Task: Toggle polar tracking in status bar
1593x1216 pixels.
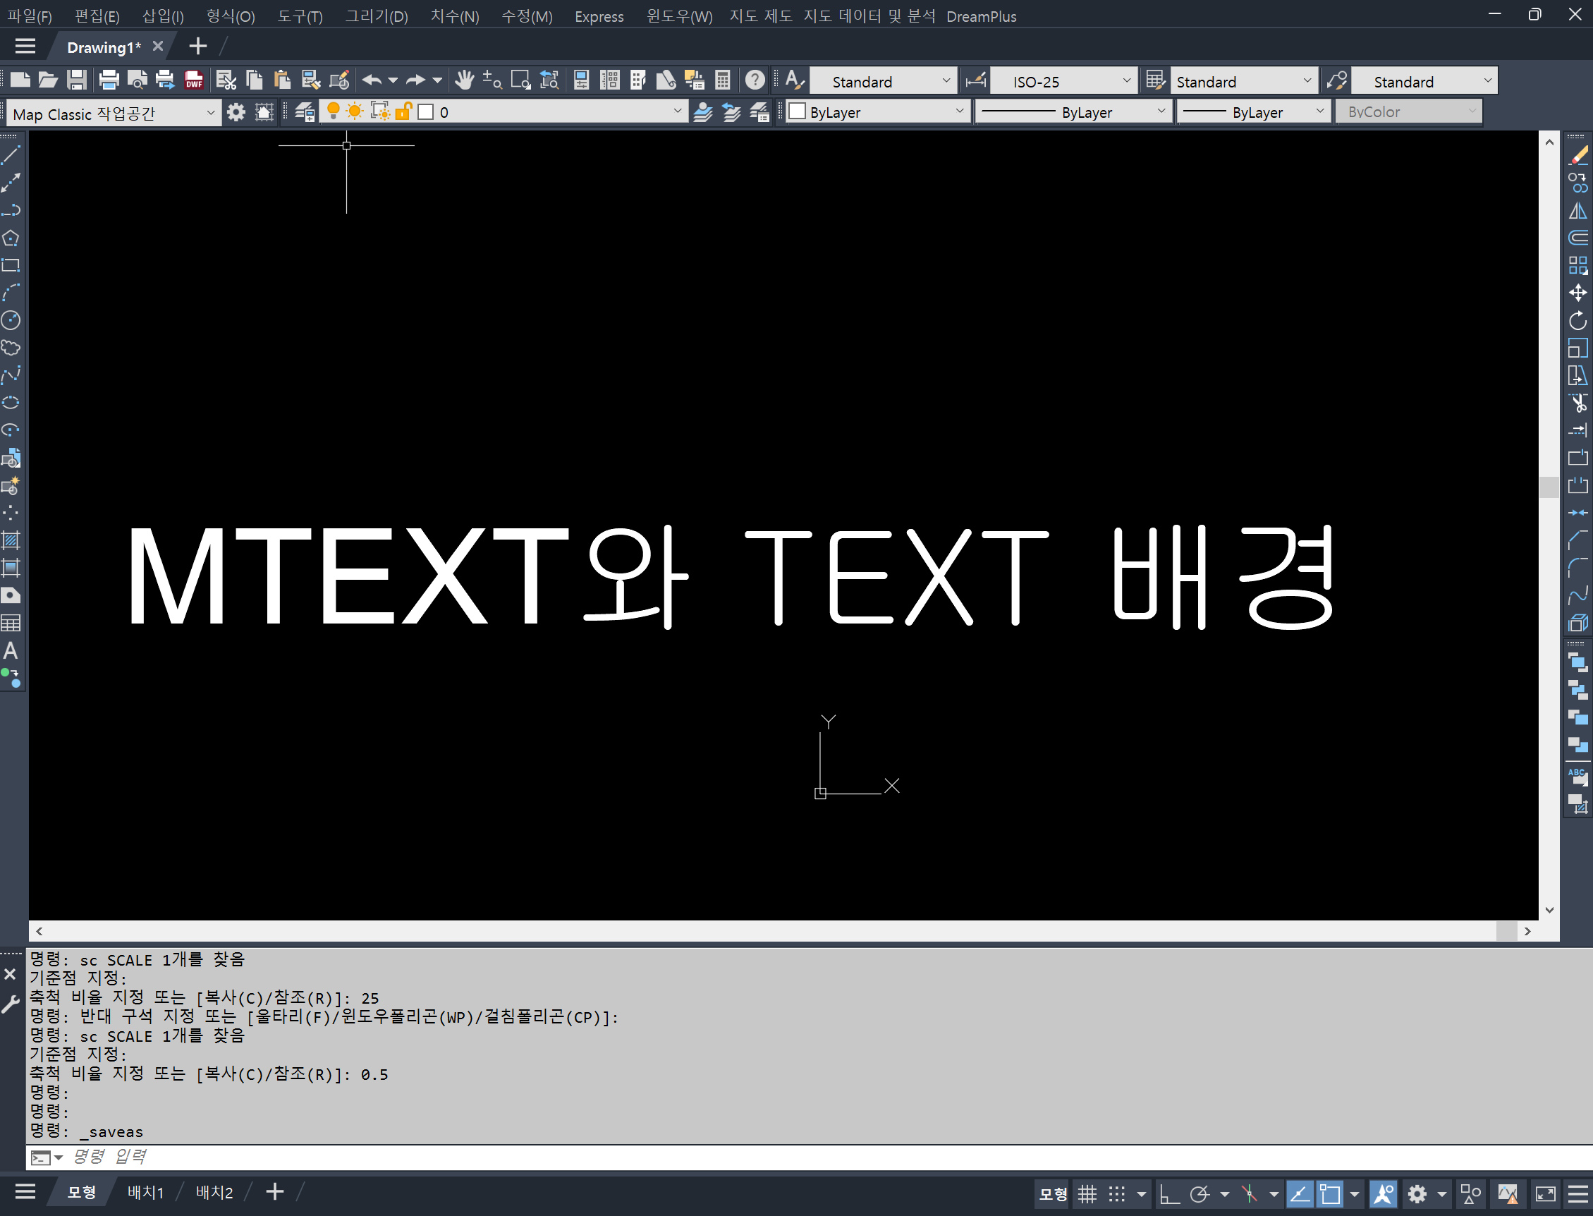Action: click(x=1200, y=1193)
